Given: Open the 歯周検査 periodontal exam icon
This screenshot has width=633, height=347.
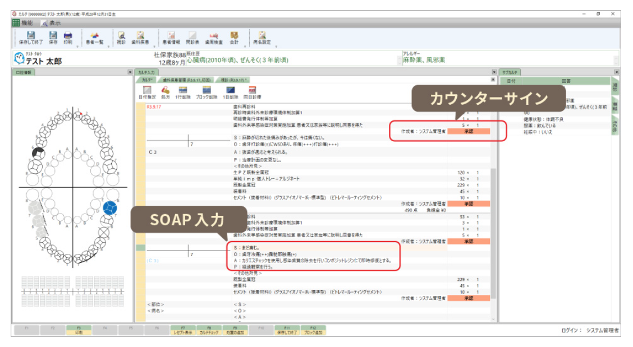Looking at the screenshot, I should (x=214, y=38).
